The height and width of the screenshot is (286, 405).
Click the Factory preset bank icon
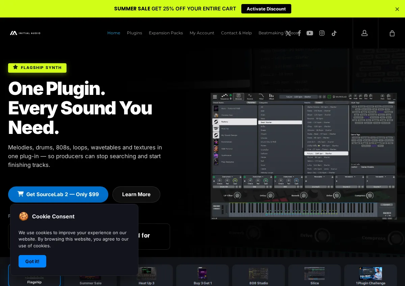pyautogui.click(x=216, y=122)
